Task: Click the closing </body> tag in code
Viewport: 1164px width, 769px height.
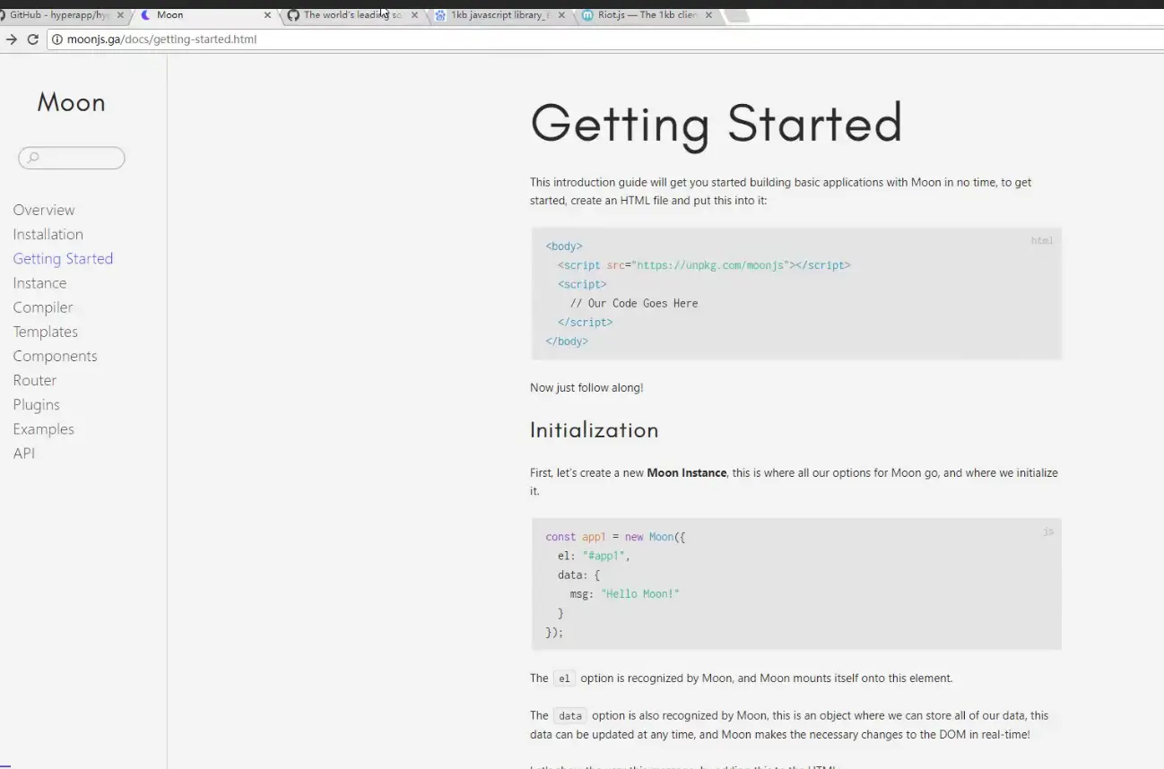Action: [567, 341]
